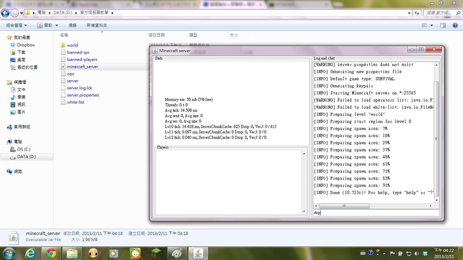Expand the address bar history dropdown arrow
463x260 pixels.
pos(409,13)
